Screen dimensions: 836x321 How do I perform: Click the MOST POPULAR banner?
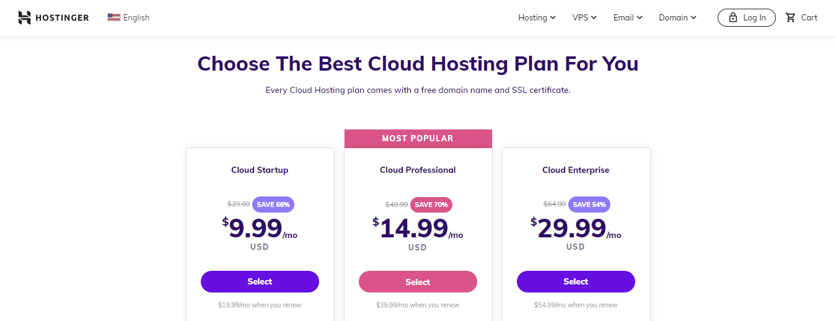tap(418, 139)
